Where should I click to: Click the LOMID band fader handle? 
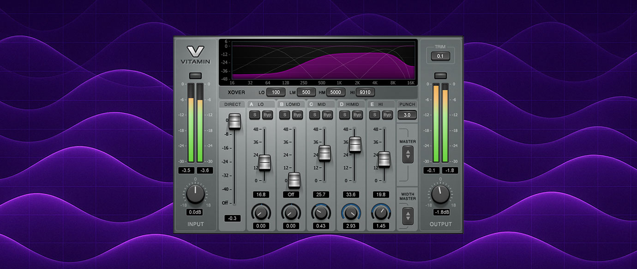point(294,180)
